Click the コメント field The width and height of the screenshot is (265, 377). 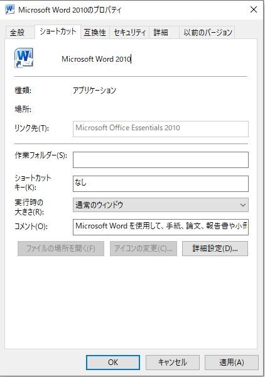click(161, 227)
